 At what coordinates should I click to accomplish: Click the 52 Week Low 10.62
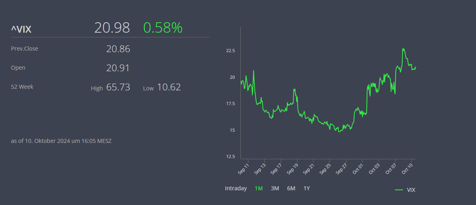click(169, 87)
